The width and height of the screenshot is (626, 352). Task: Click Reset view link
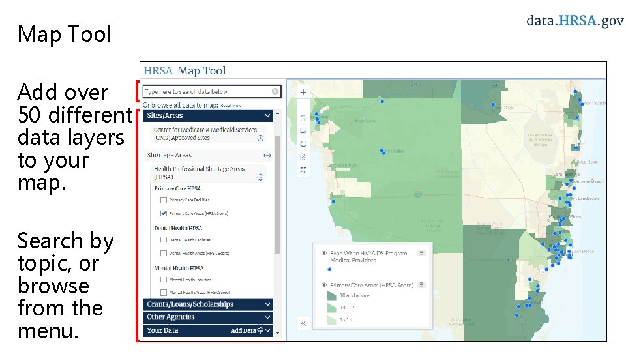231,106
